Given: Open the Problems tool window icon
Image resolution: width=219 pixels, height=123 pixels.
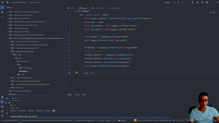Looking at the screenshot, I should tap(2, 111).
